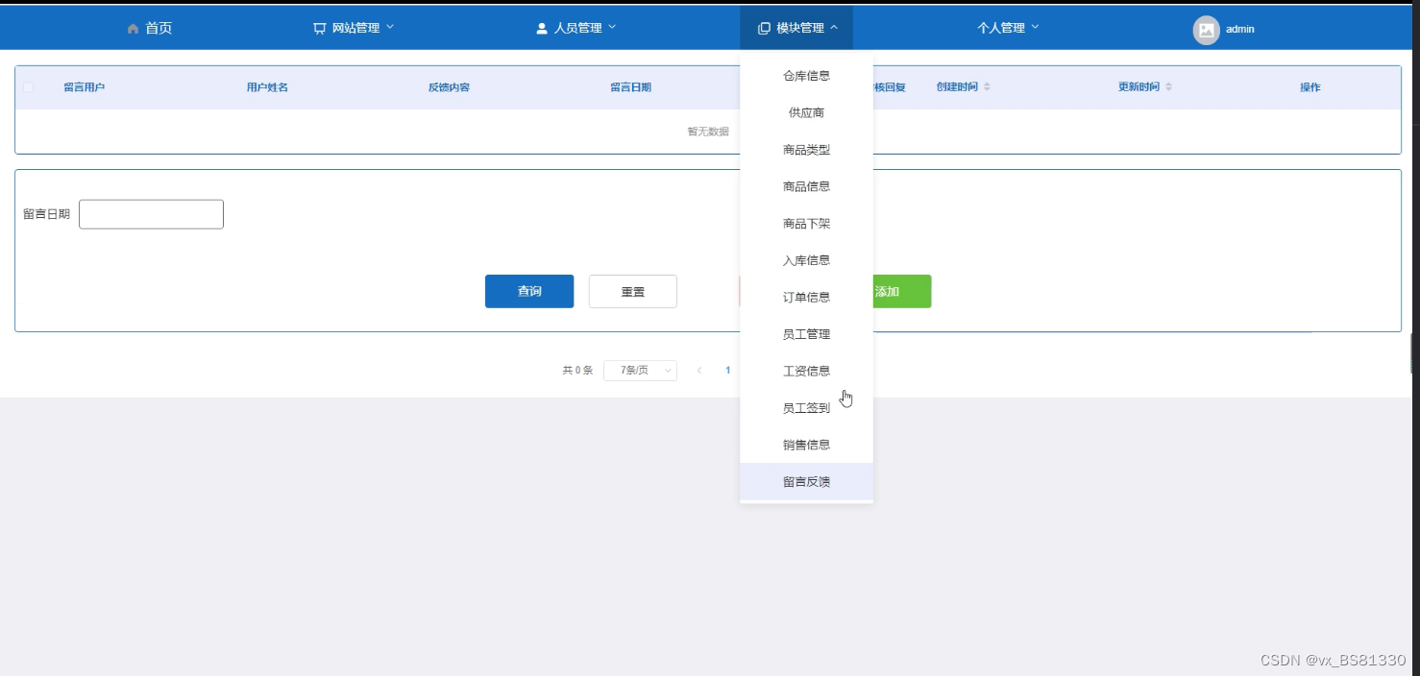Click the 网站管理 screen icon
1420x676 pixels.
[x=320, y=29]
